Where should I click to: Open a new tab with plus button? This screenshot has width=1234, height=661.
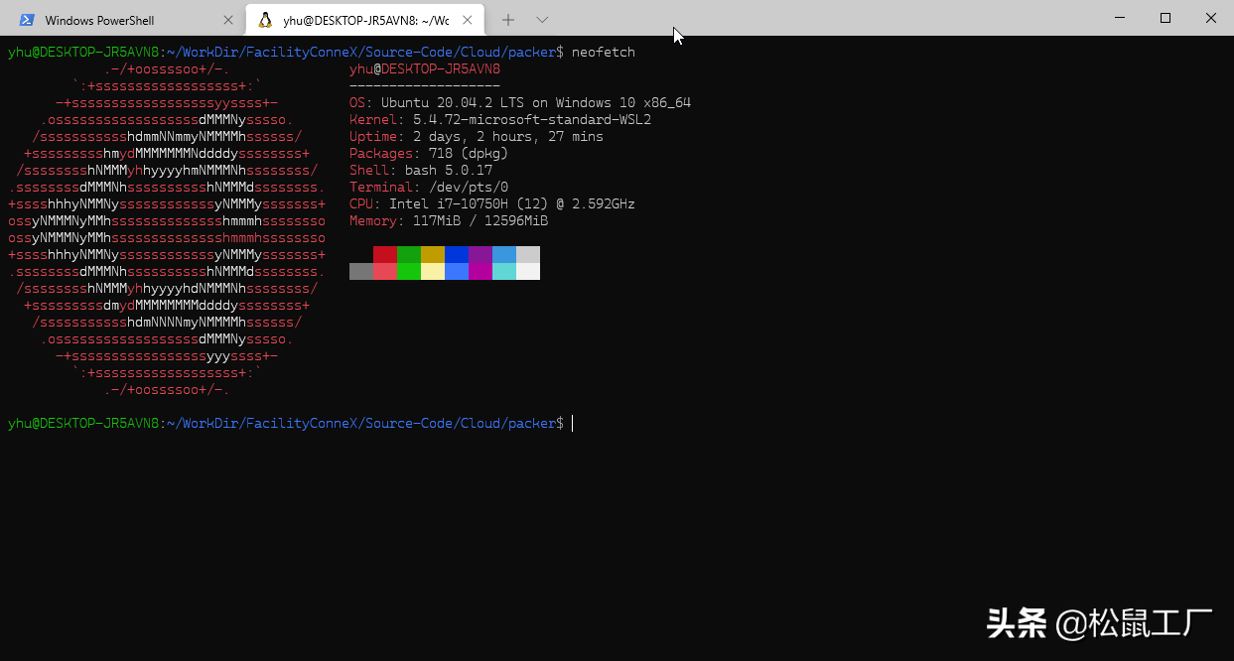pos(508,20)
